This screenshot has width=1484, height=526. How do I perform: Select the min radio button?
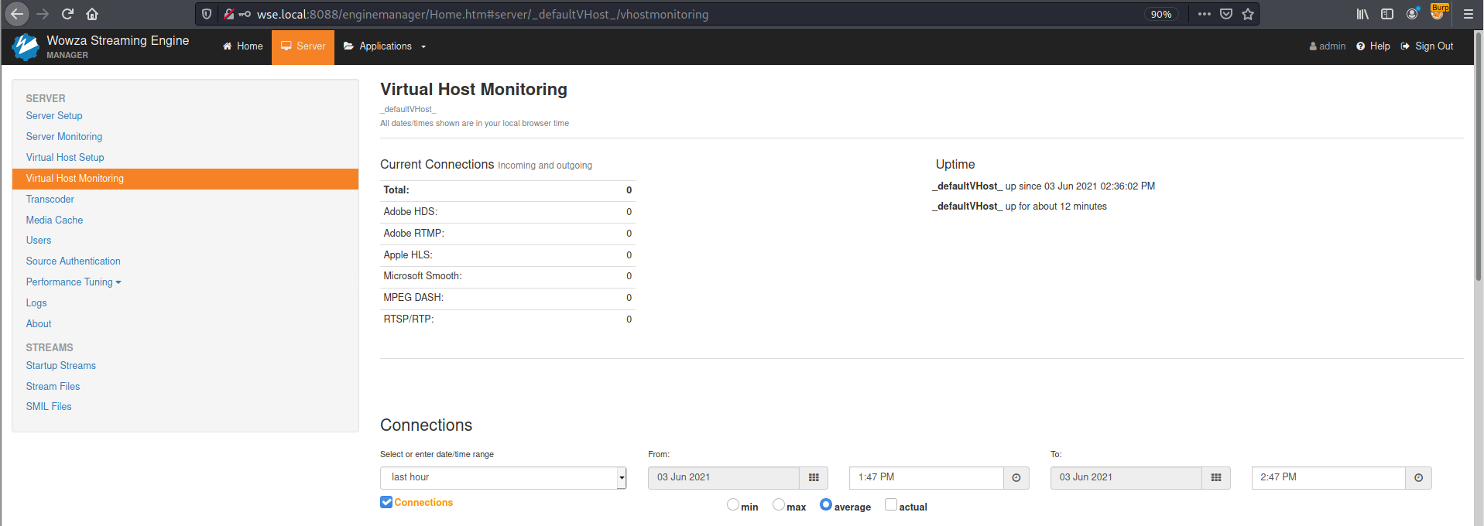click(x=732, y=504)
